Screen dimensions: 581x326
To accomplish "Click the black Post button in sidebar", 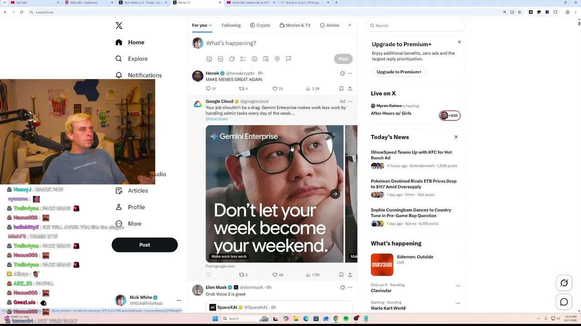I will pyautogui.click(x=144, y=245).
